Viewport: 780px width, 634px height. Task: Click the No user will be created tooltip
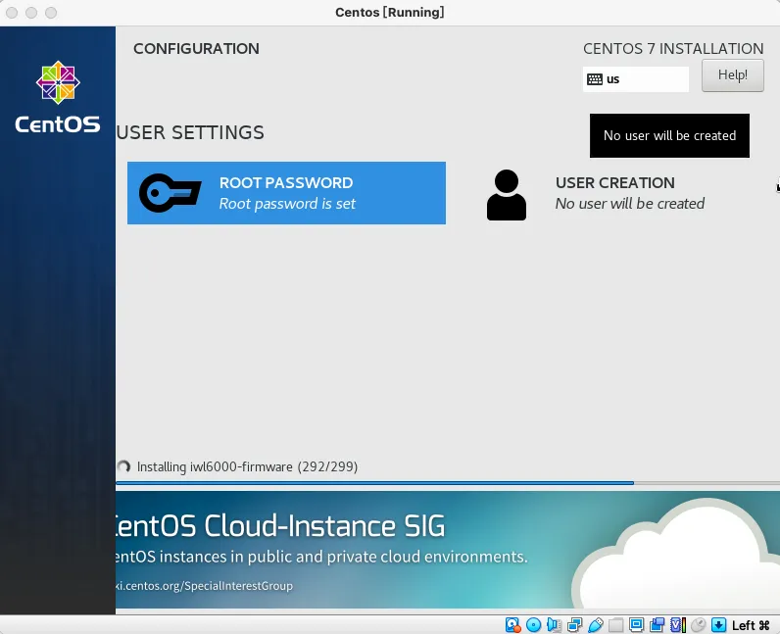click(669, 136)
